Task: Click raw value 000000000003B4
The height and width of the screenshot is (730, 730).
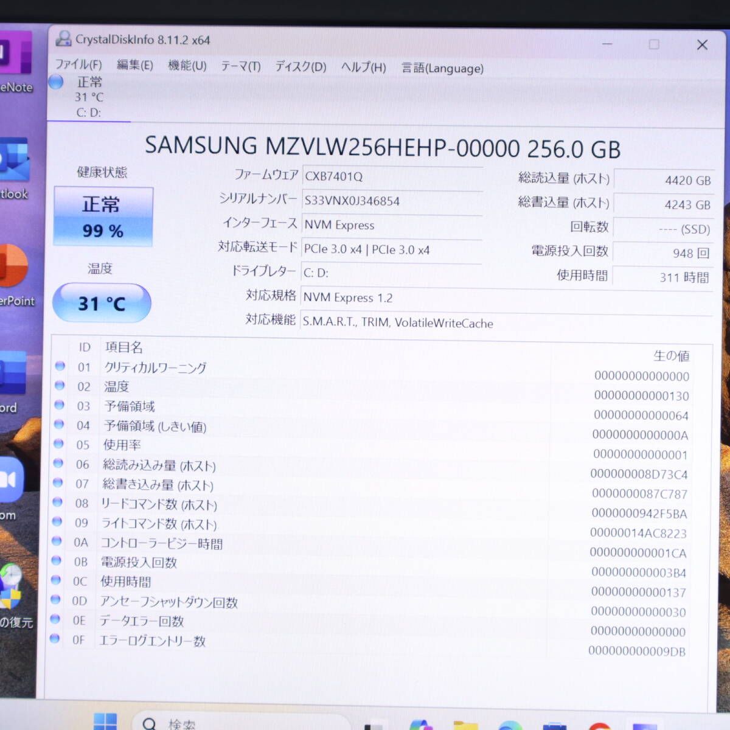Action: tap(639, 572)
